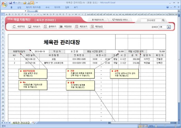
Task: Click the Excel Help question mark icon
Action: pyautogui.click(x=168, y=7)
